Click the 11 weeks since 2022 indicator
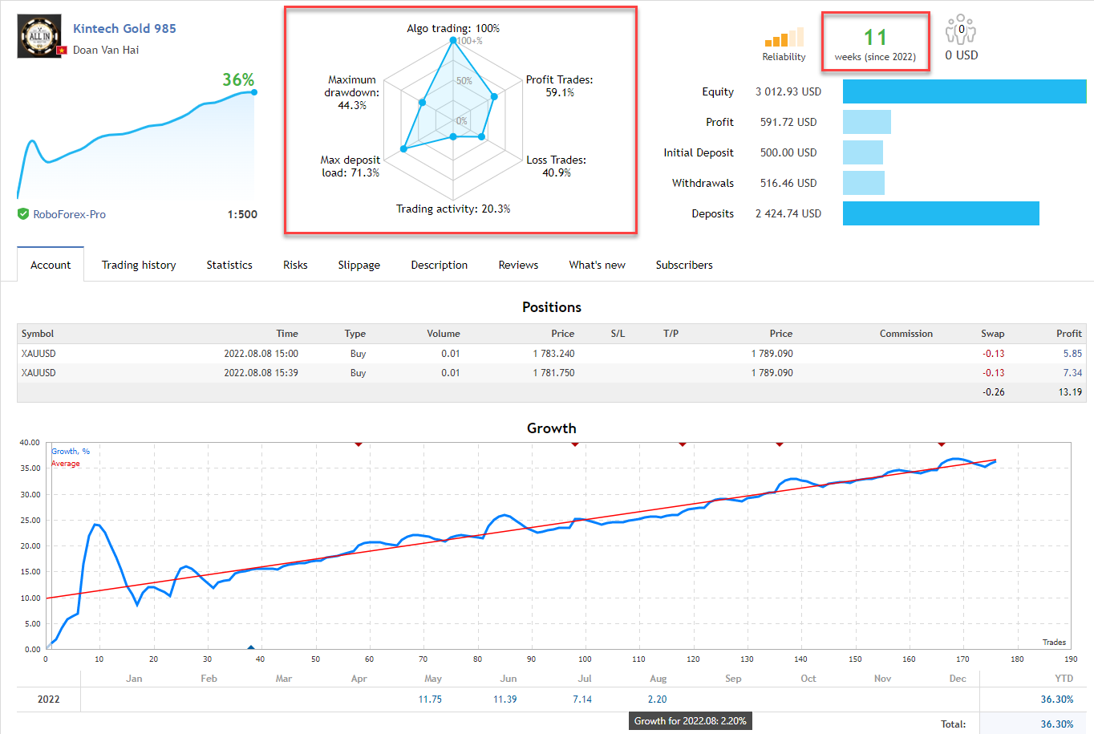This screenshot has width=1094, height=734. (x=875, y=43)
